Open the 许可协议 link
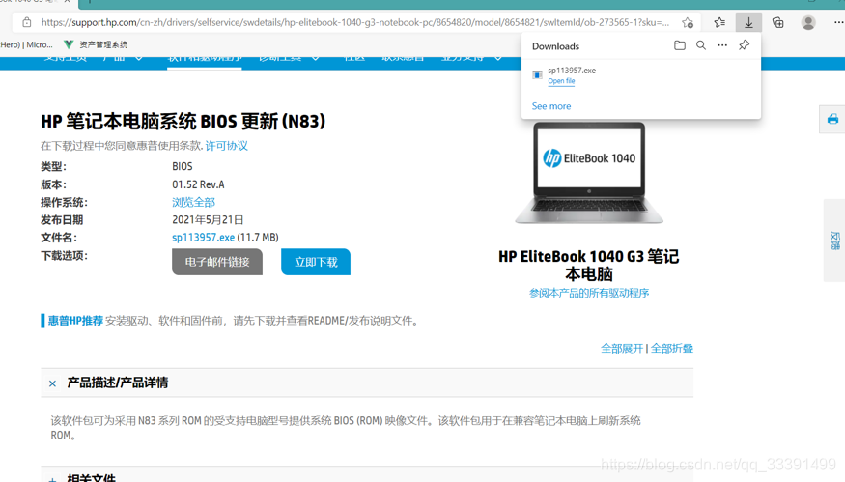 [226, 146]
